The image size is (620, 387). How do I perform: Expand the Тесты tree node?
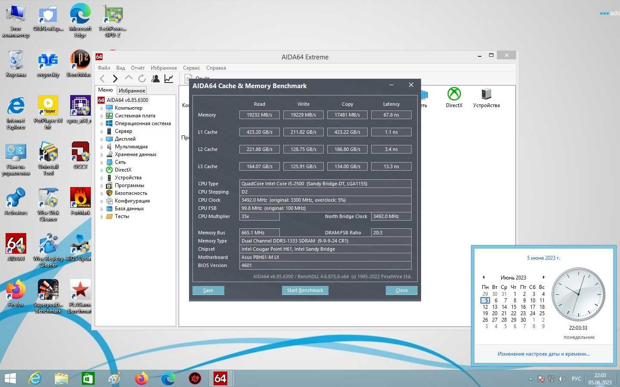(x=102, y=217)
